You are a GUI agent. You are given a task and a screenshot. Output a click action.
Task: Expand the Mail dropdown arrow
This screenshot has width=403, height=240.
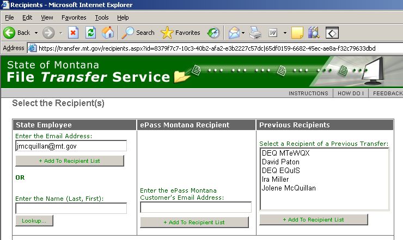click(243, 33)
